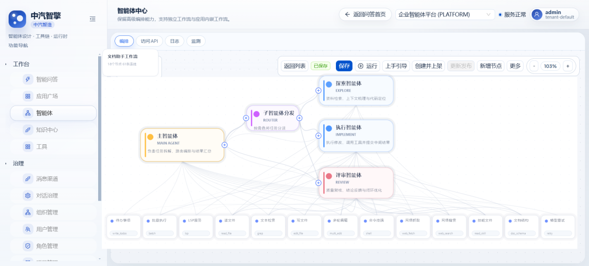
Task: Click the plus connector left of 探索智能体 node
Action: (x=318, y=90)
